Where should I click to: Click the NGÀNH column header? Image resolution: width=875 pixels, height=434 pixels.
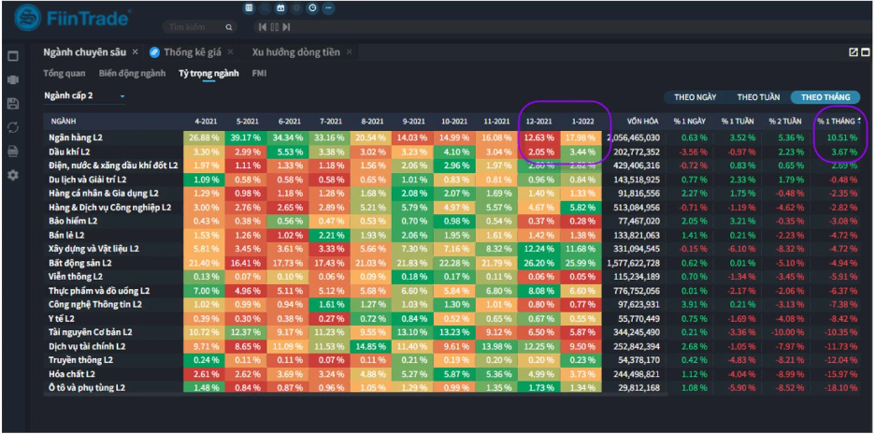64,122
